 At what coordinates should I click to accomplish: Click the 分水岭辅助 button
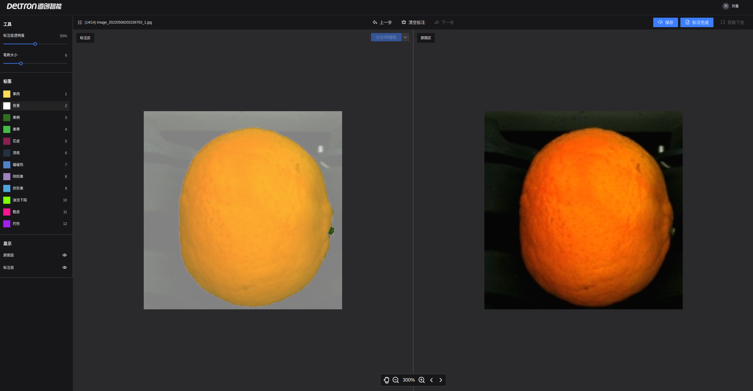pyautogui.click(x=386, y=37)
